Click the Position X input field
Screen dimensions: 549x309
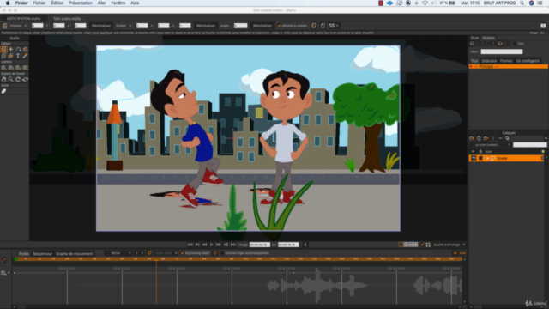pos(37,26)
